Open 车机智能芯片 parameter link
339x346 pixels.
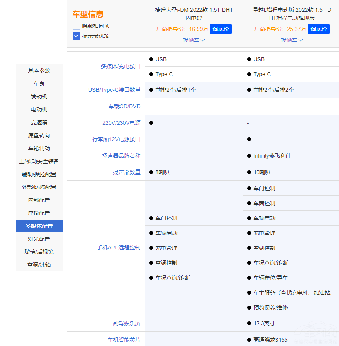click(124, 340)
